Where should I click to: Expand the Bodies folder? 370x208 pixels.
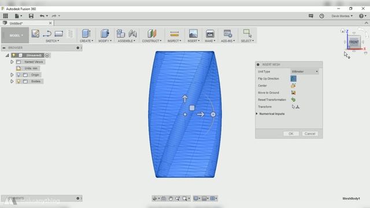coord(12,81)
